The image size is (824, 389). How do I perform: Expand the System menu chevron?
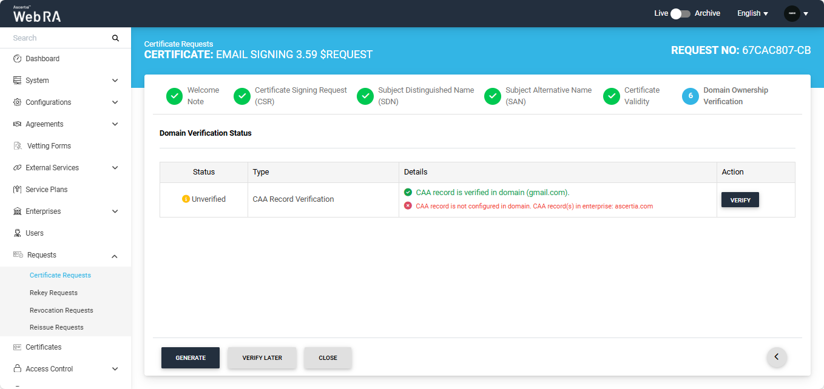click(x=115, y=81)
